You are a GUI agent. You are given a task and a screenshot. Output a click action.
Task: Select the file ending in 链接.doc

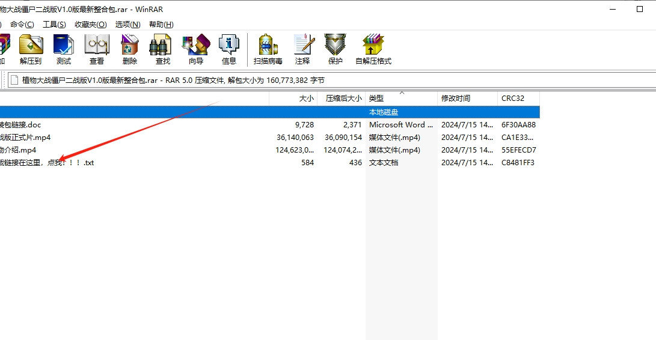coord(20,124)
